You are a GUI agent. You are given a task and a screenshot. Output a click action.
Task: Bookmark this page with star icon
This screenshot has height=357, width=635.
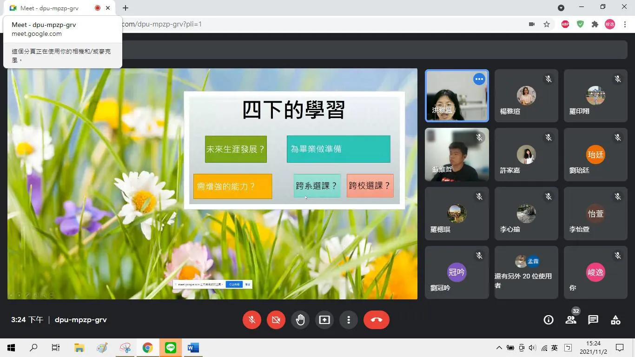tap(547, 24)
